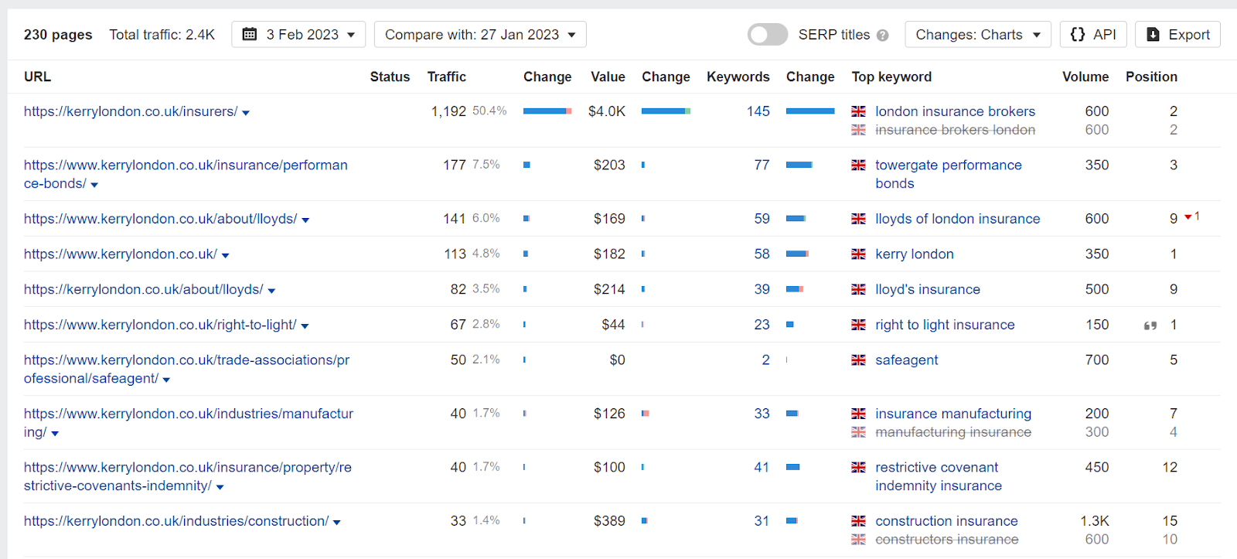The width and height of the screenshot is (1237, 559).
Task: Expand dropdown arrow for right-to-light URL
Action: (305, 326)
